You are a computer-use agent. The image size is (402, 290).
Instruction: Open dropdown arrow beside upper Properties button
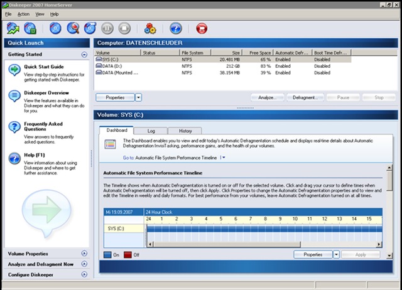pos(138,97)
